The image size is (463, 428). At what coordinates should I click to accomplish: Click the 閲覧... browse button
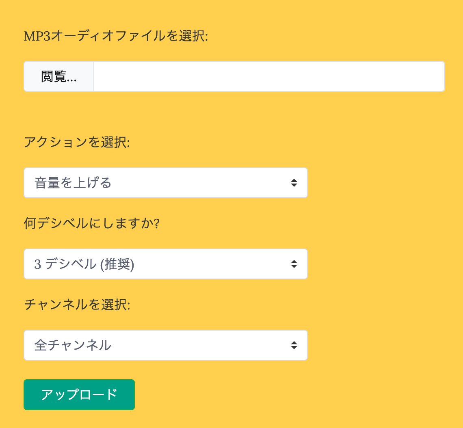[59, 76]
